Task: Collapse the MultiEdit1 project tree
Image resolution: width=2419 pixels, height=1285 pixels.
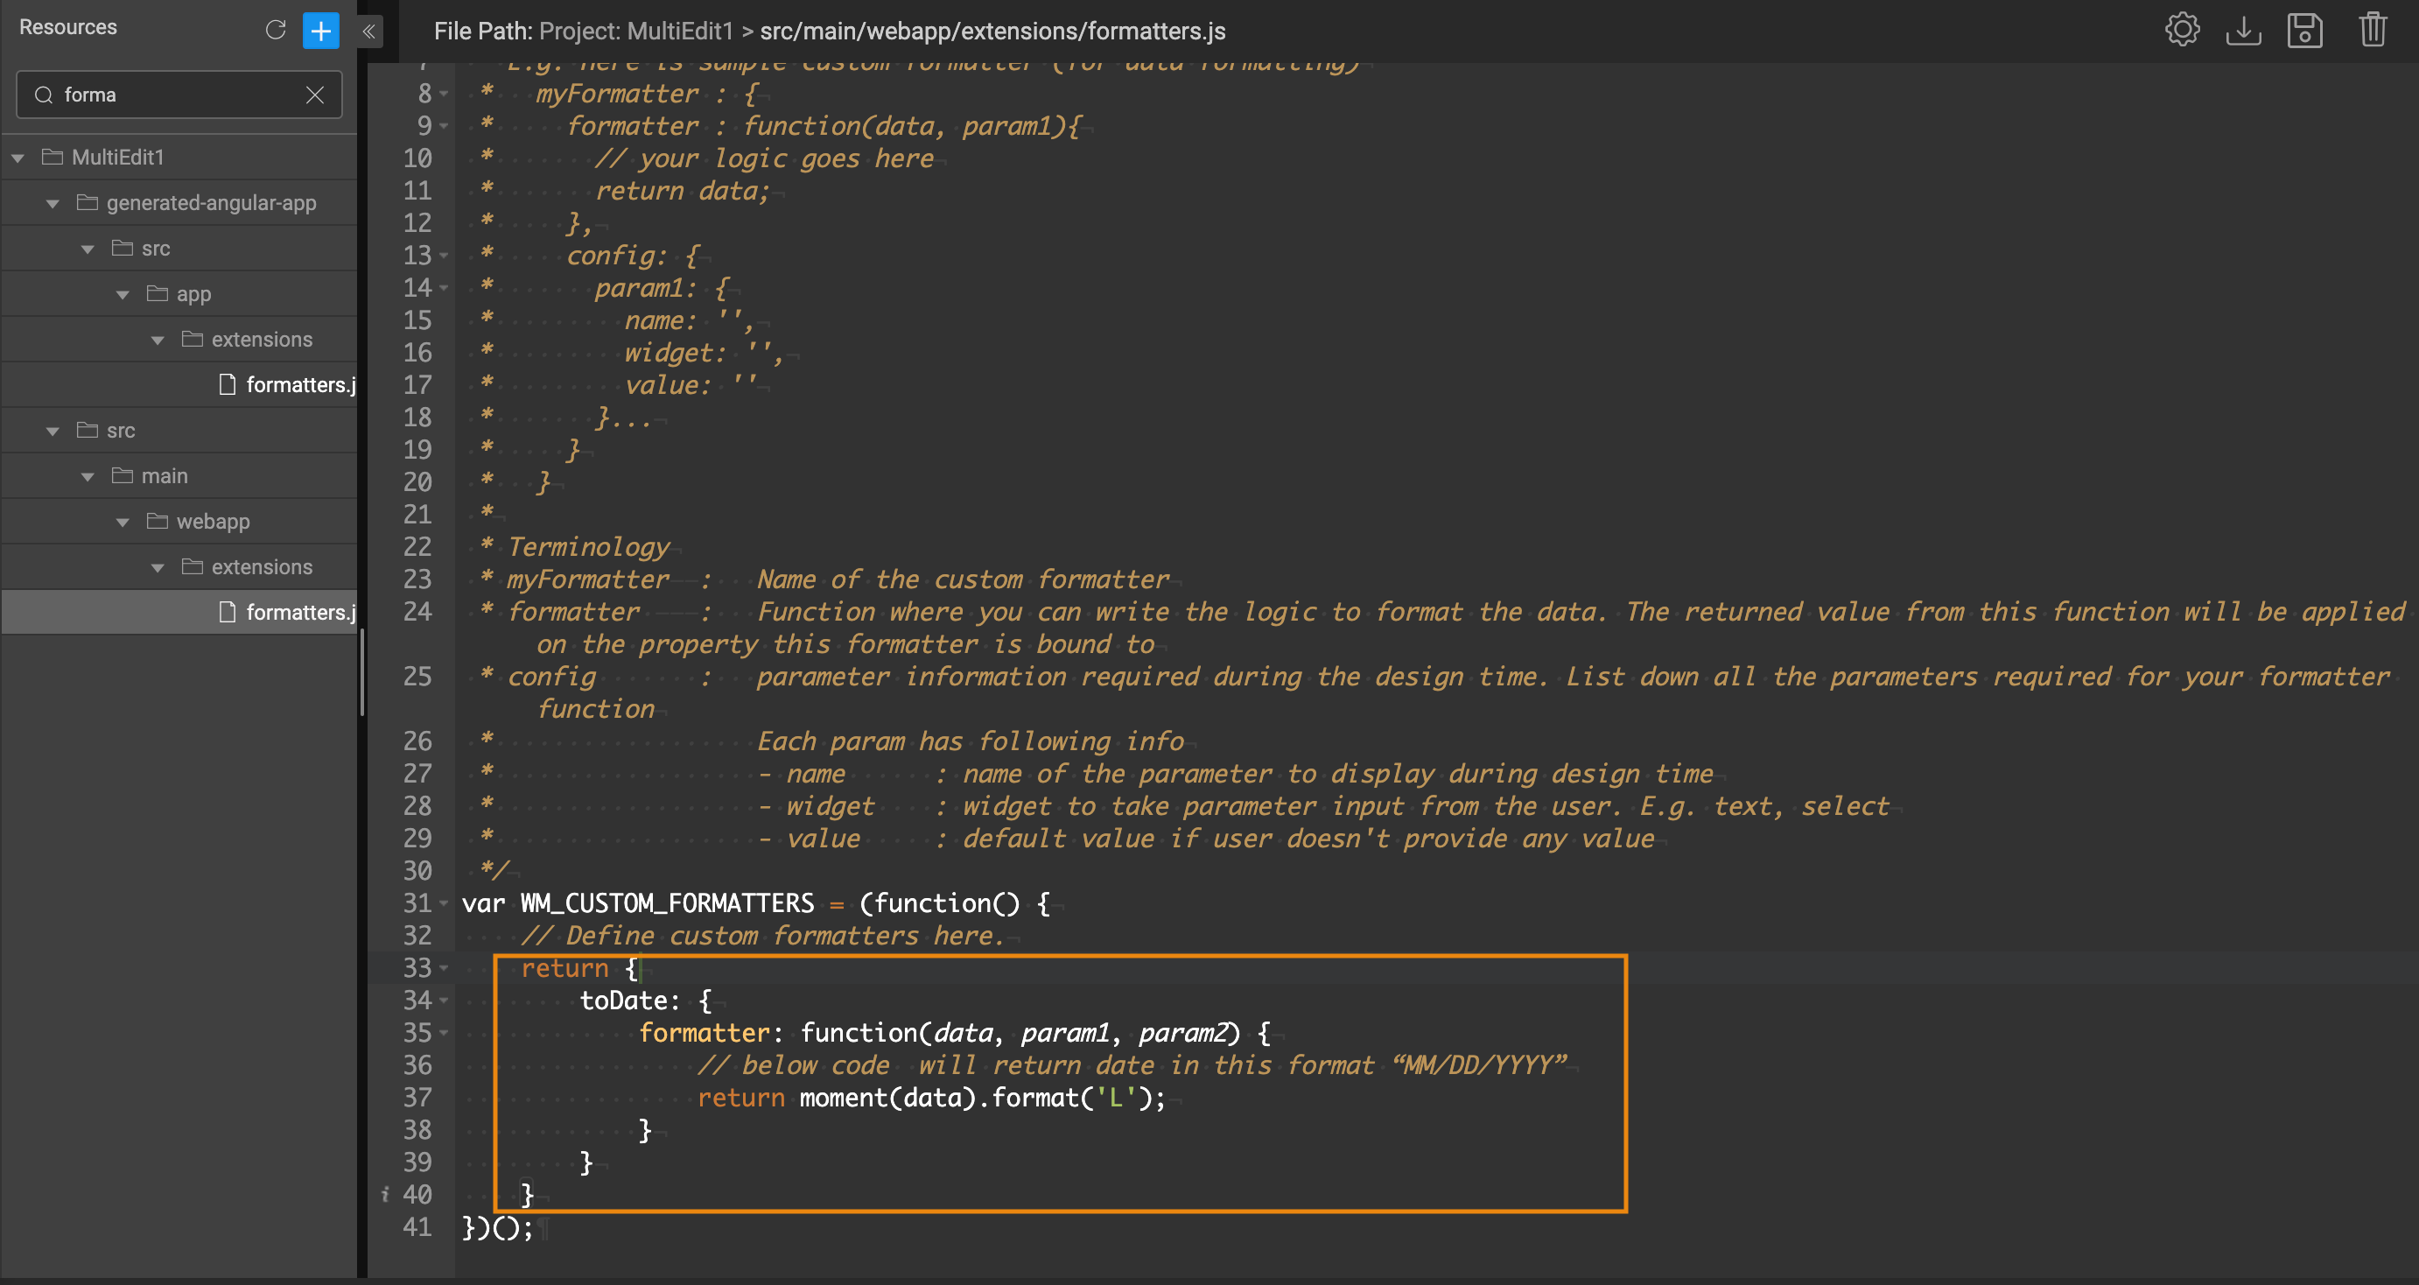Action: (17, 157)
